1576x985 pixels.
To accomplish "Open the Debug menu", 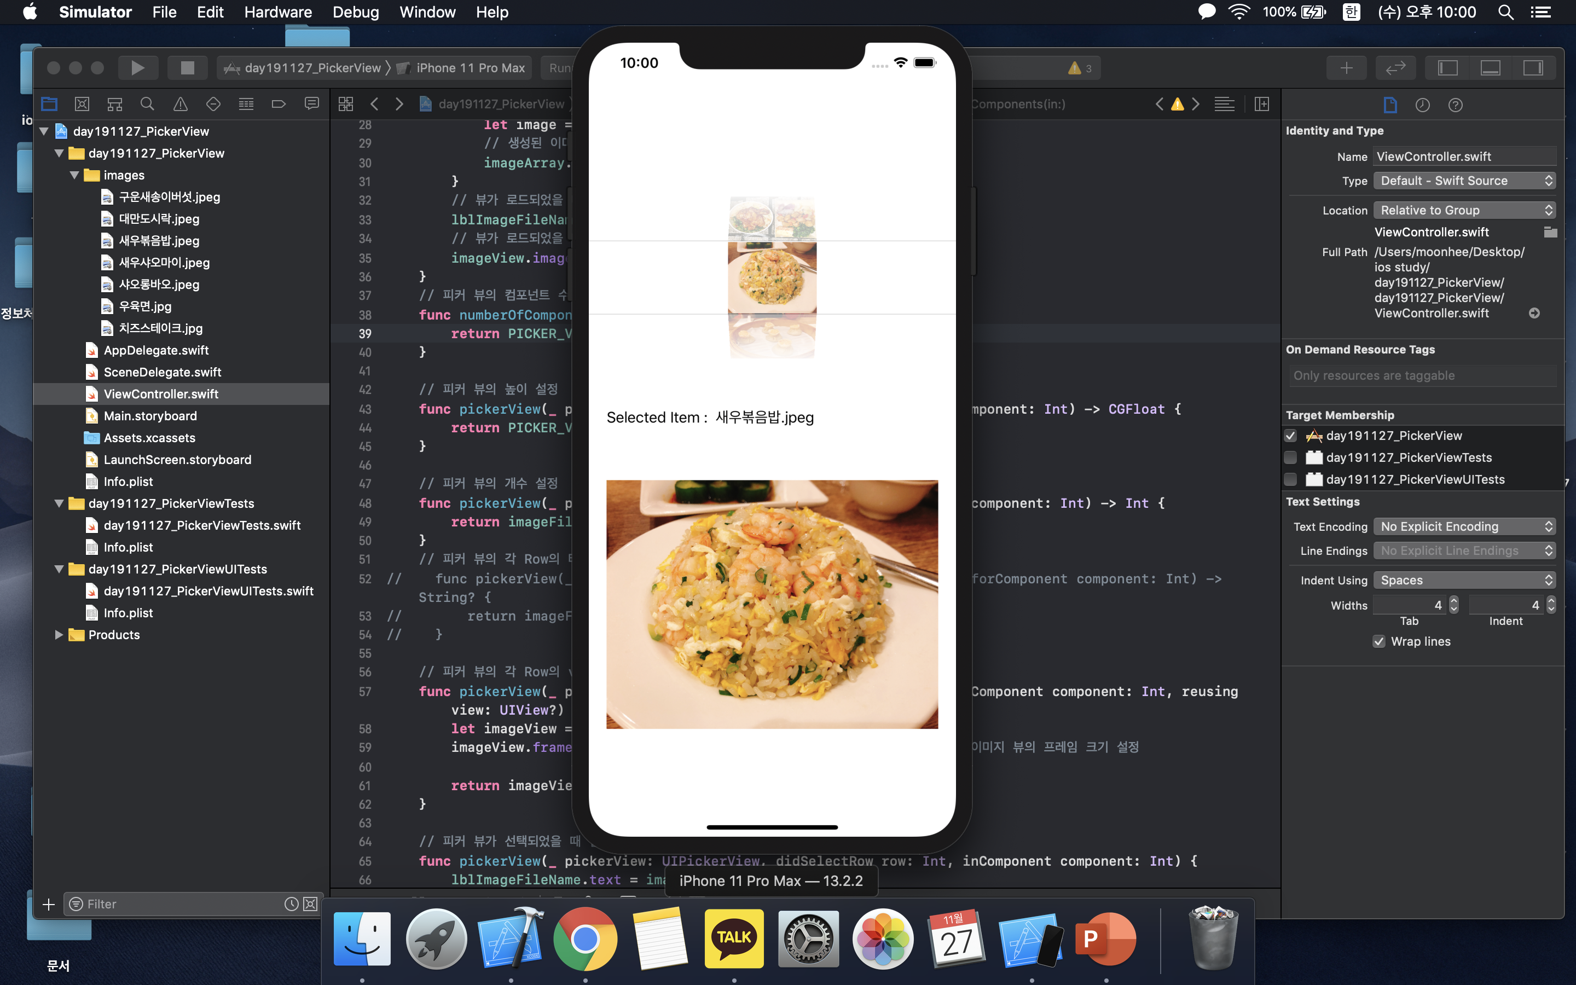I will (356, 11).
